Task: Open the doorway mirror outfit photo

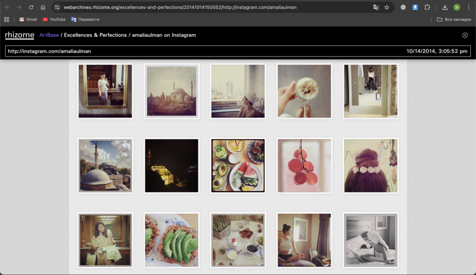Action: pos(371,91)
